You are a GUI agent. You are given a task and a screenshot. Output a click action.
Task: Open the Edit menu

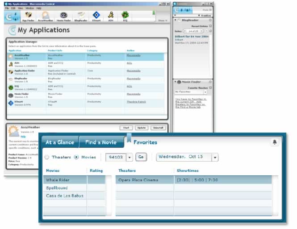[13, 8]
